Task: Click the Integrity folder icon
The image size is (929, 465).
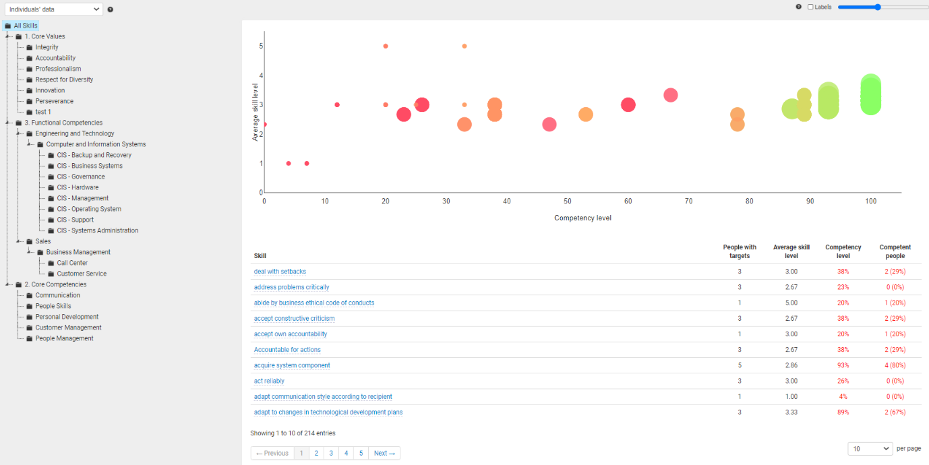Action: click(30, 47)
